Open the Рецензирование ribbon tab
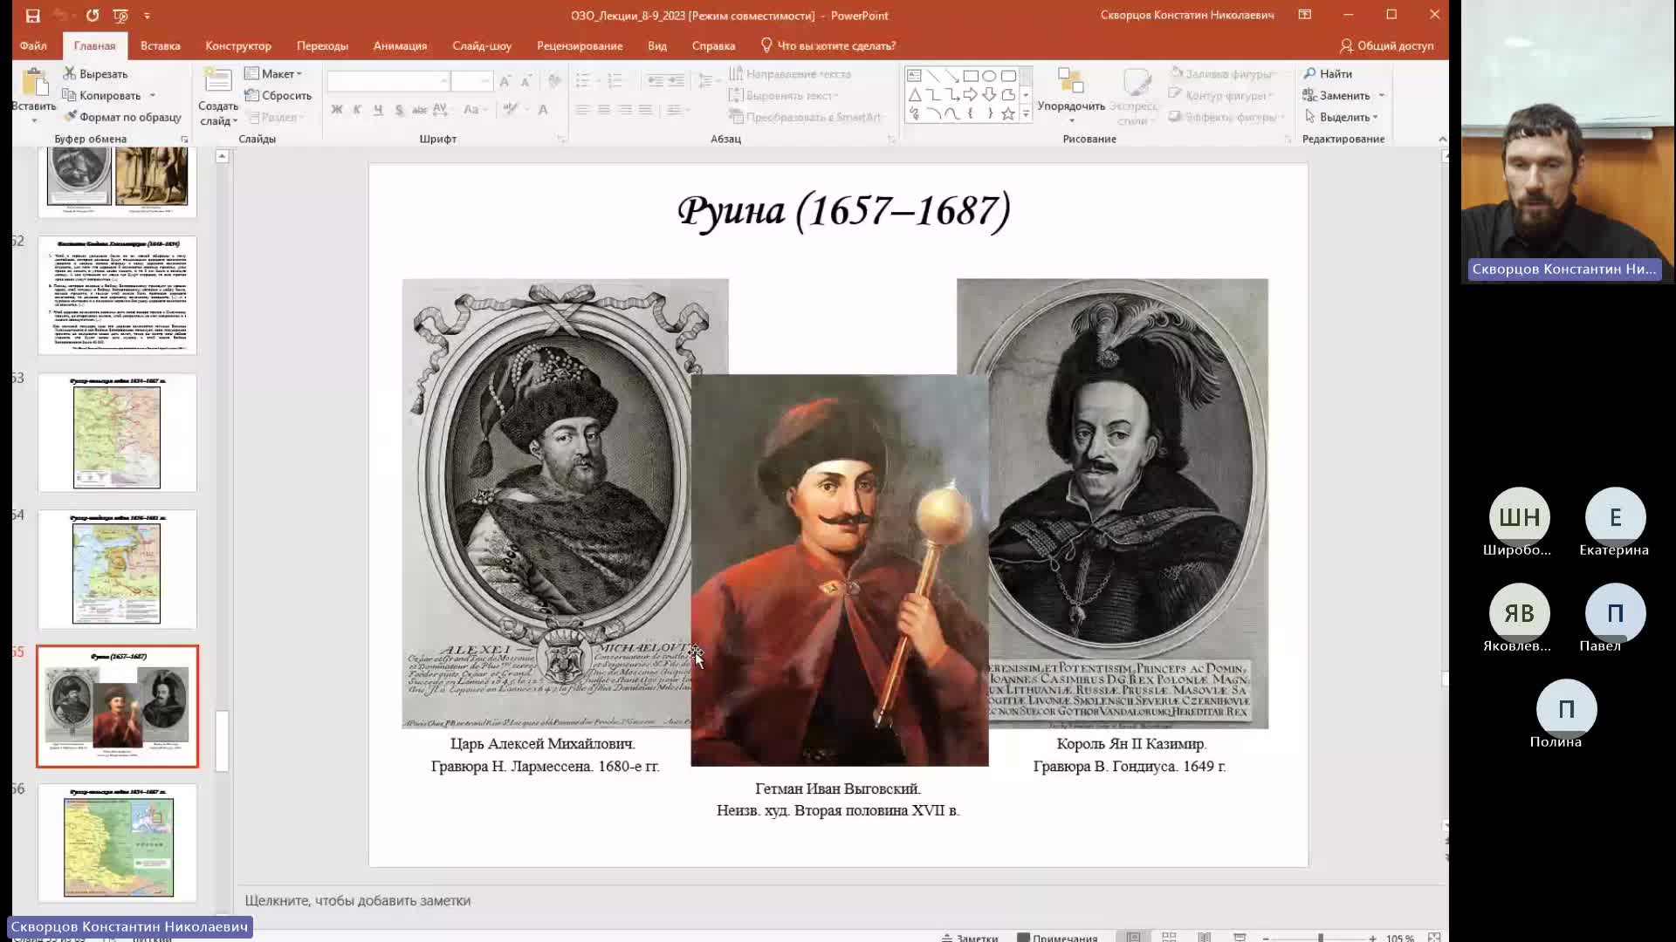Screen dimensions: 1676x942 point(580,45)
